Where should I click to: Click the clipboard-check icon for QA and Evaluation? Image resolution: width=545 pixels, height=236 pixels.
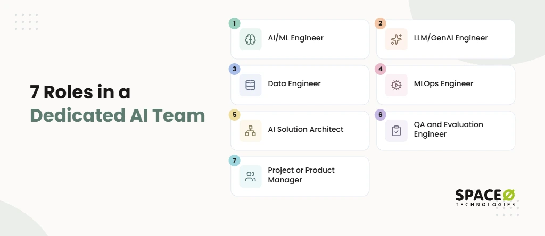pyautogui.click(x=396, y=131)
